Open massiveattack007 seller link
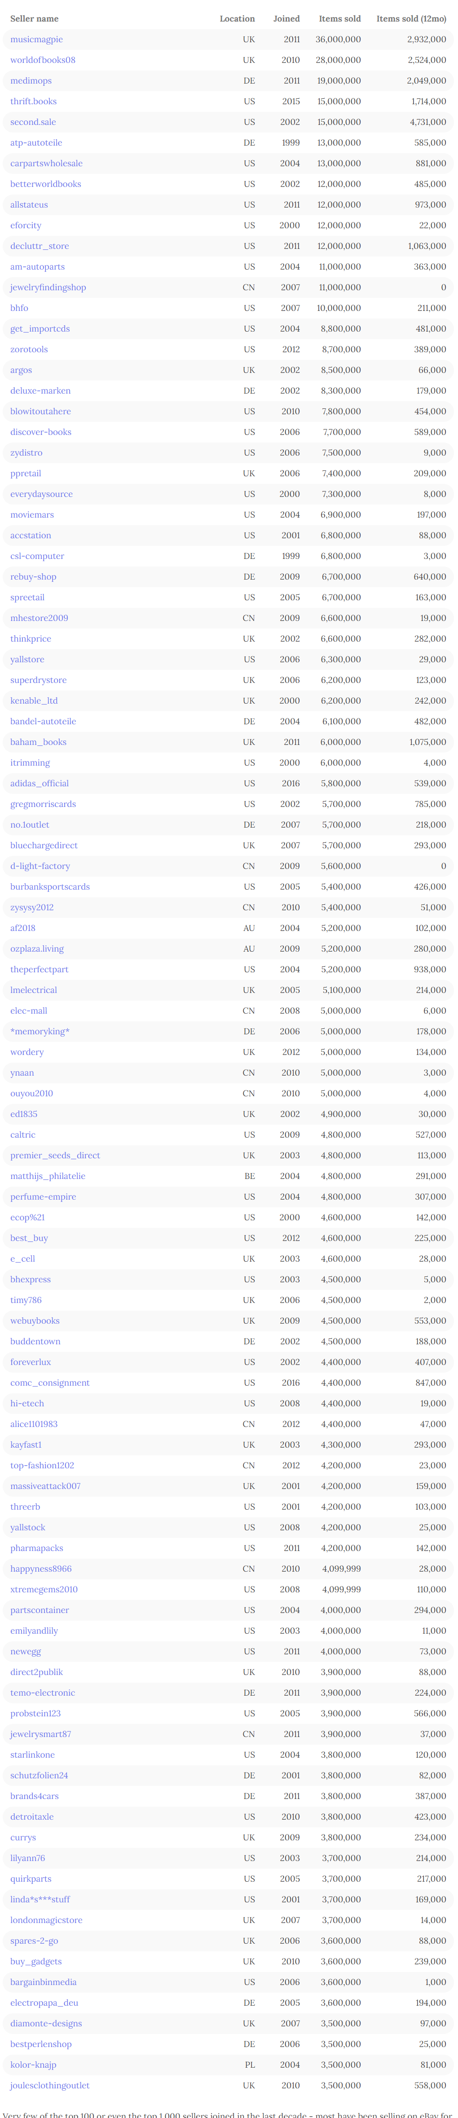Viewport: 458px width, 2118px height. [x=45, y=1486]
